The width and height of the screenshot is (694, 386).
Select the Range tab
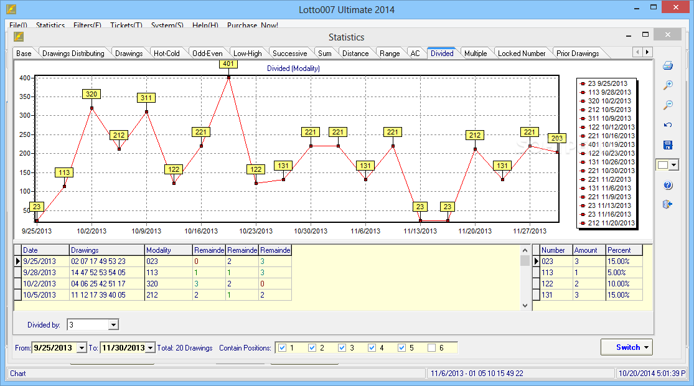pos(390,53)
